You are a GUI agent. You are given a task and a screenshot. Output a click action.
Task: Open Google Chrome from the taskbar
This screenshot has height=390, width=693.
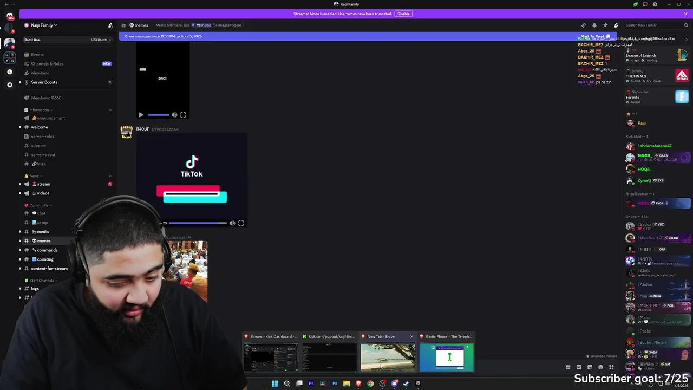370,383
